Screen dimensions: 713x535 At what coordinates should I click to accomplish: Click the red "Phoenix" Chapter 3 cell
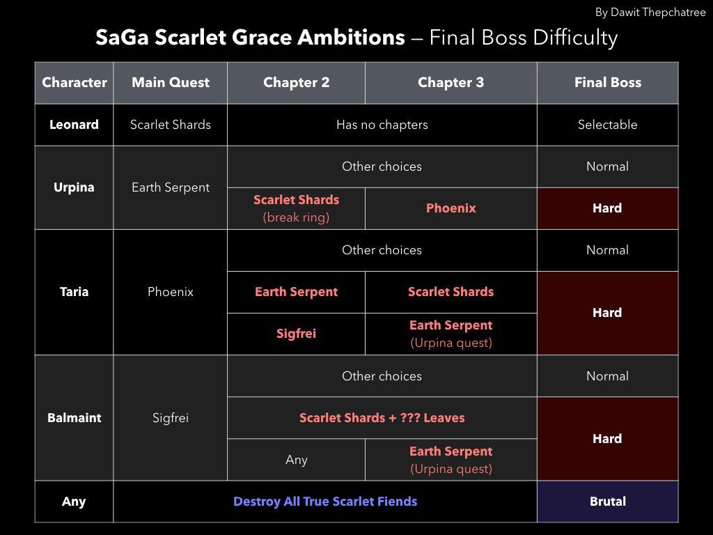[450, 208]
